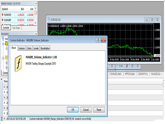
Task: Click EURUSD ask price 1.20148
Action: point(30,15)
